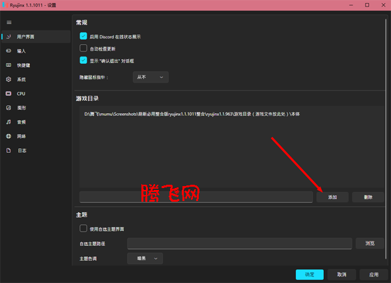Disable the Discord status display checkbox
Viewport: 391px width, 283px height.
(83, 36)
